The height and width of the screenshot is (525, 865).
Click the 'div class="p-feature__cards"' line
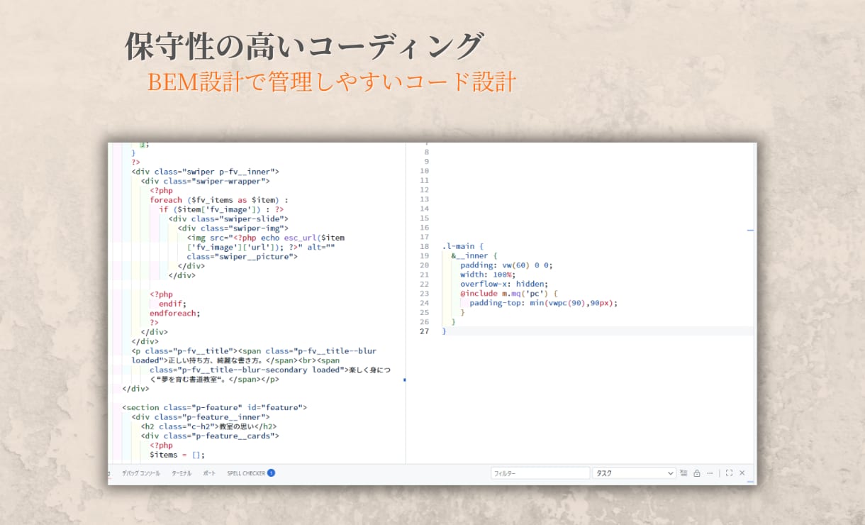tap(210, 436)
